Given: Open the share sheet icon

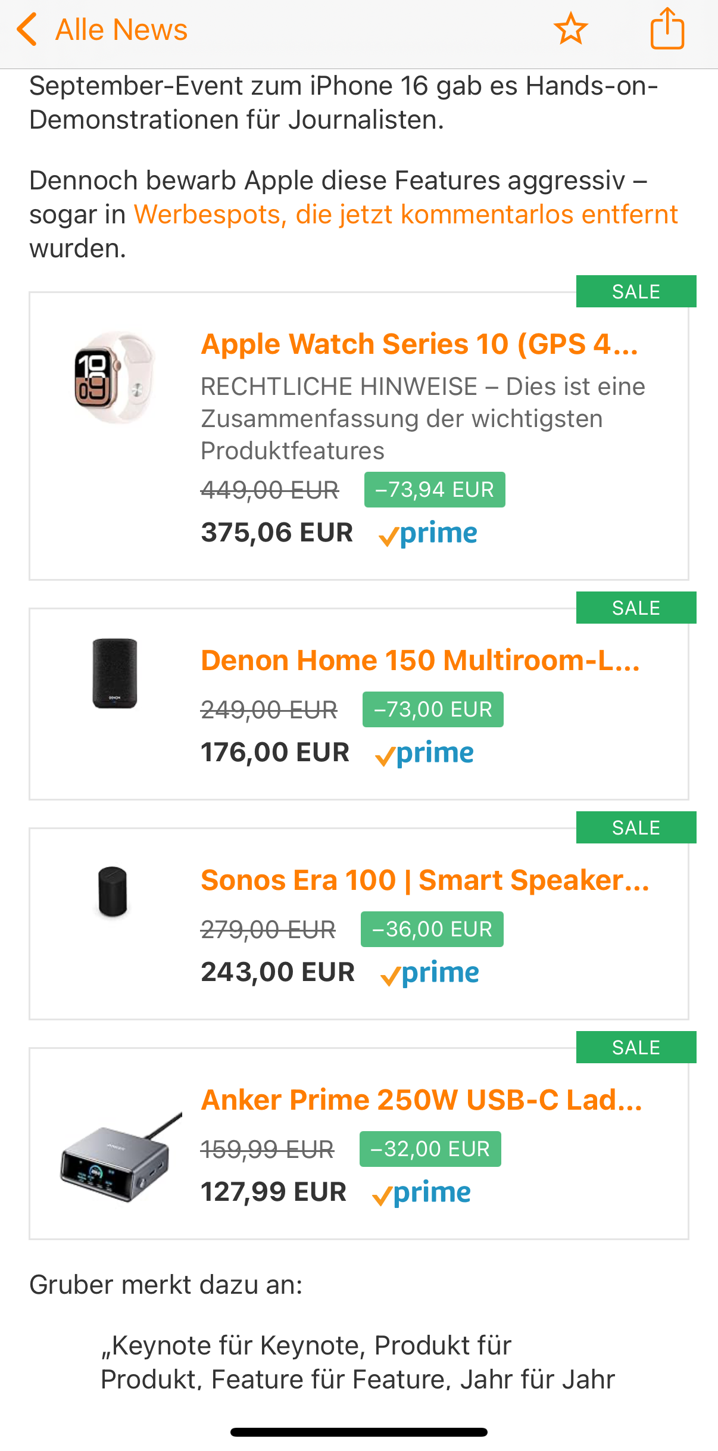Looking at the screenshot, I should 667,29.
